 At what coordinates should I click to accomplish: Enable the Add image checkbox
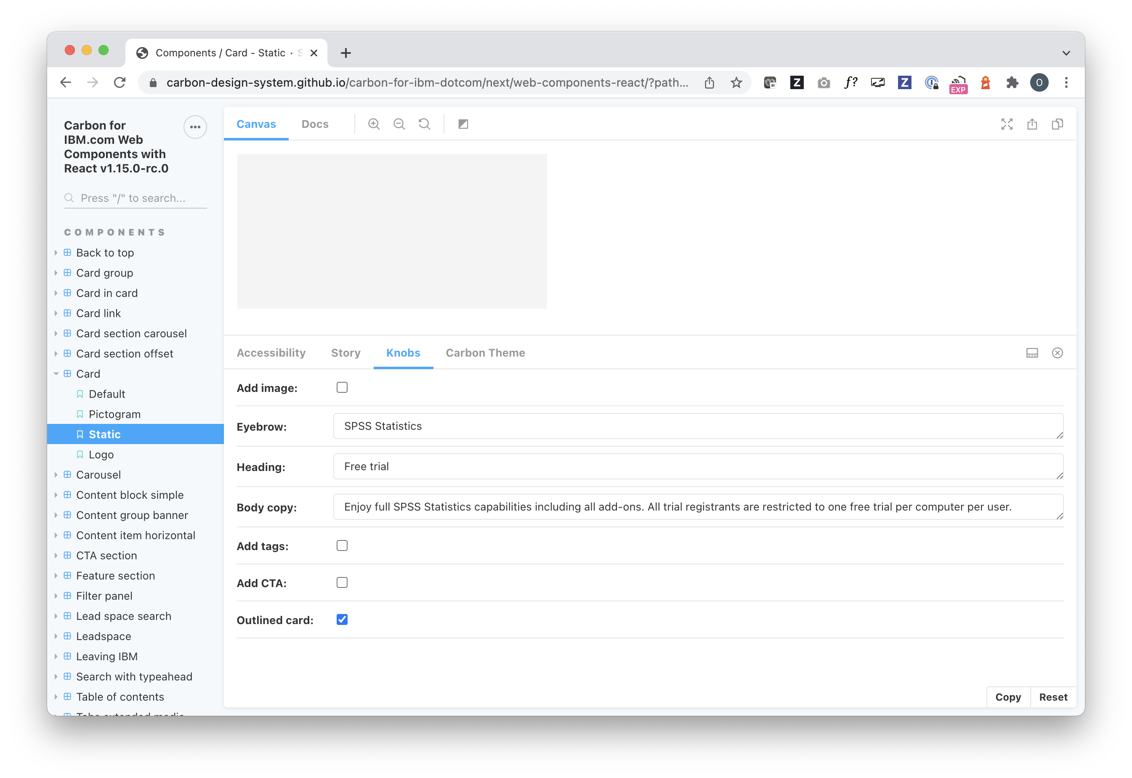342,387
